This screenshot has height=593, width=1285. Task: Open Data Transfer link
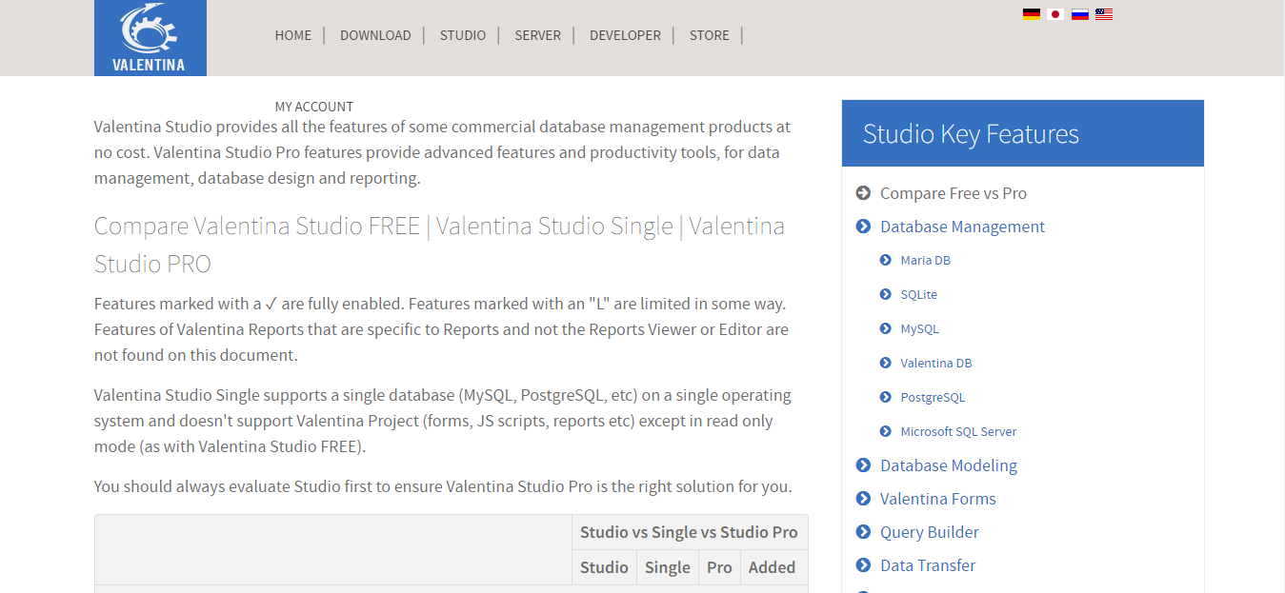pos(928,565)
